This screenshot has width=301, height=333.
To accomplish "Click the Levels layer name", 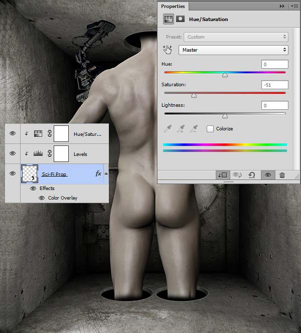I will 80,154.
